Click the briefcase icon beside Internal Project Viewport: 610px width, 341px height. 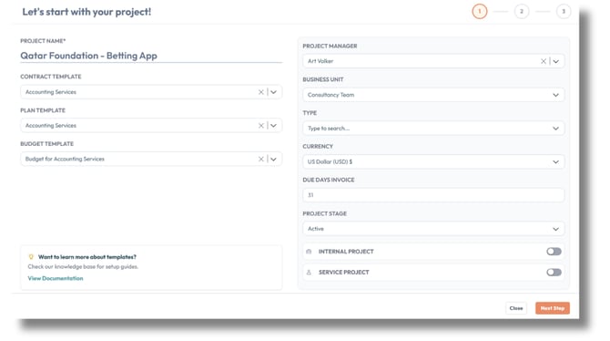[309, 252]
